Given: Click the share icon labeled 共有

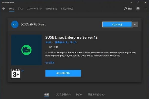Looking at the screenshot, I should pos(50,47).
